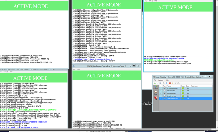Click the red square Stop icon
Viewport: 218px width, 132px height.
pyautogui.click(x=170, y=83)
